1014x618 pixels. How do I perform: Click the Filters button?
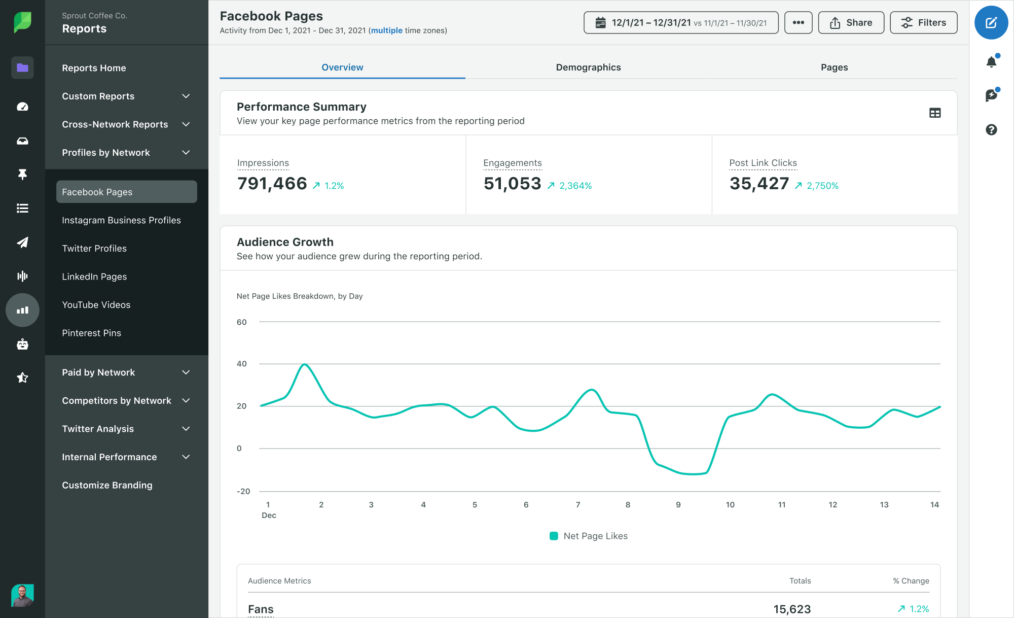click(x=923, y=22)
